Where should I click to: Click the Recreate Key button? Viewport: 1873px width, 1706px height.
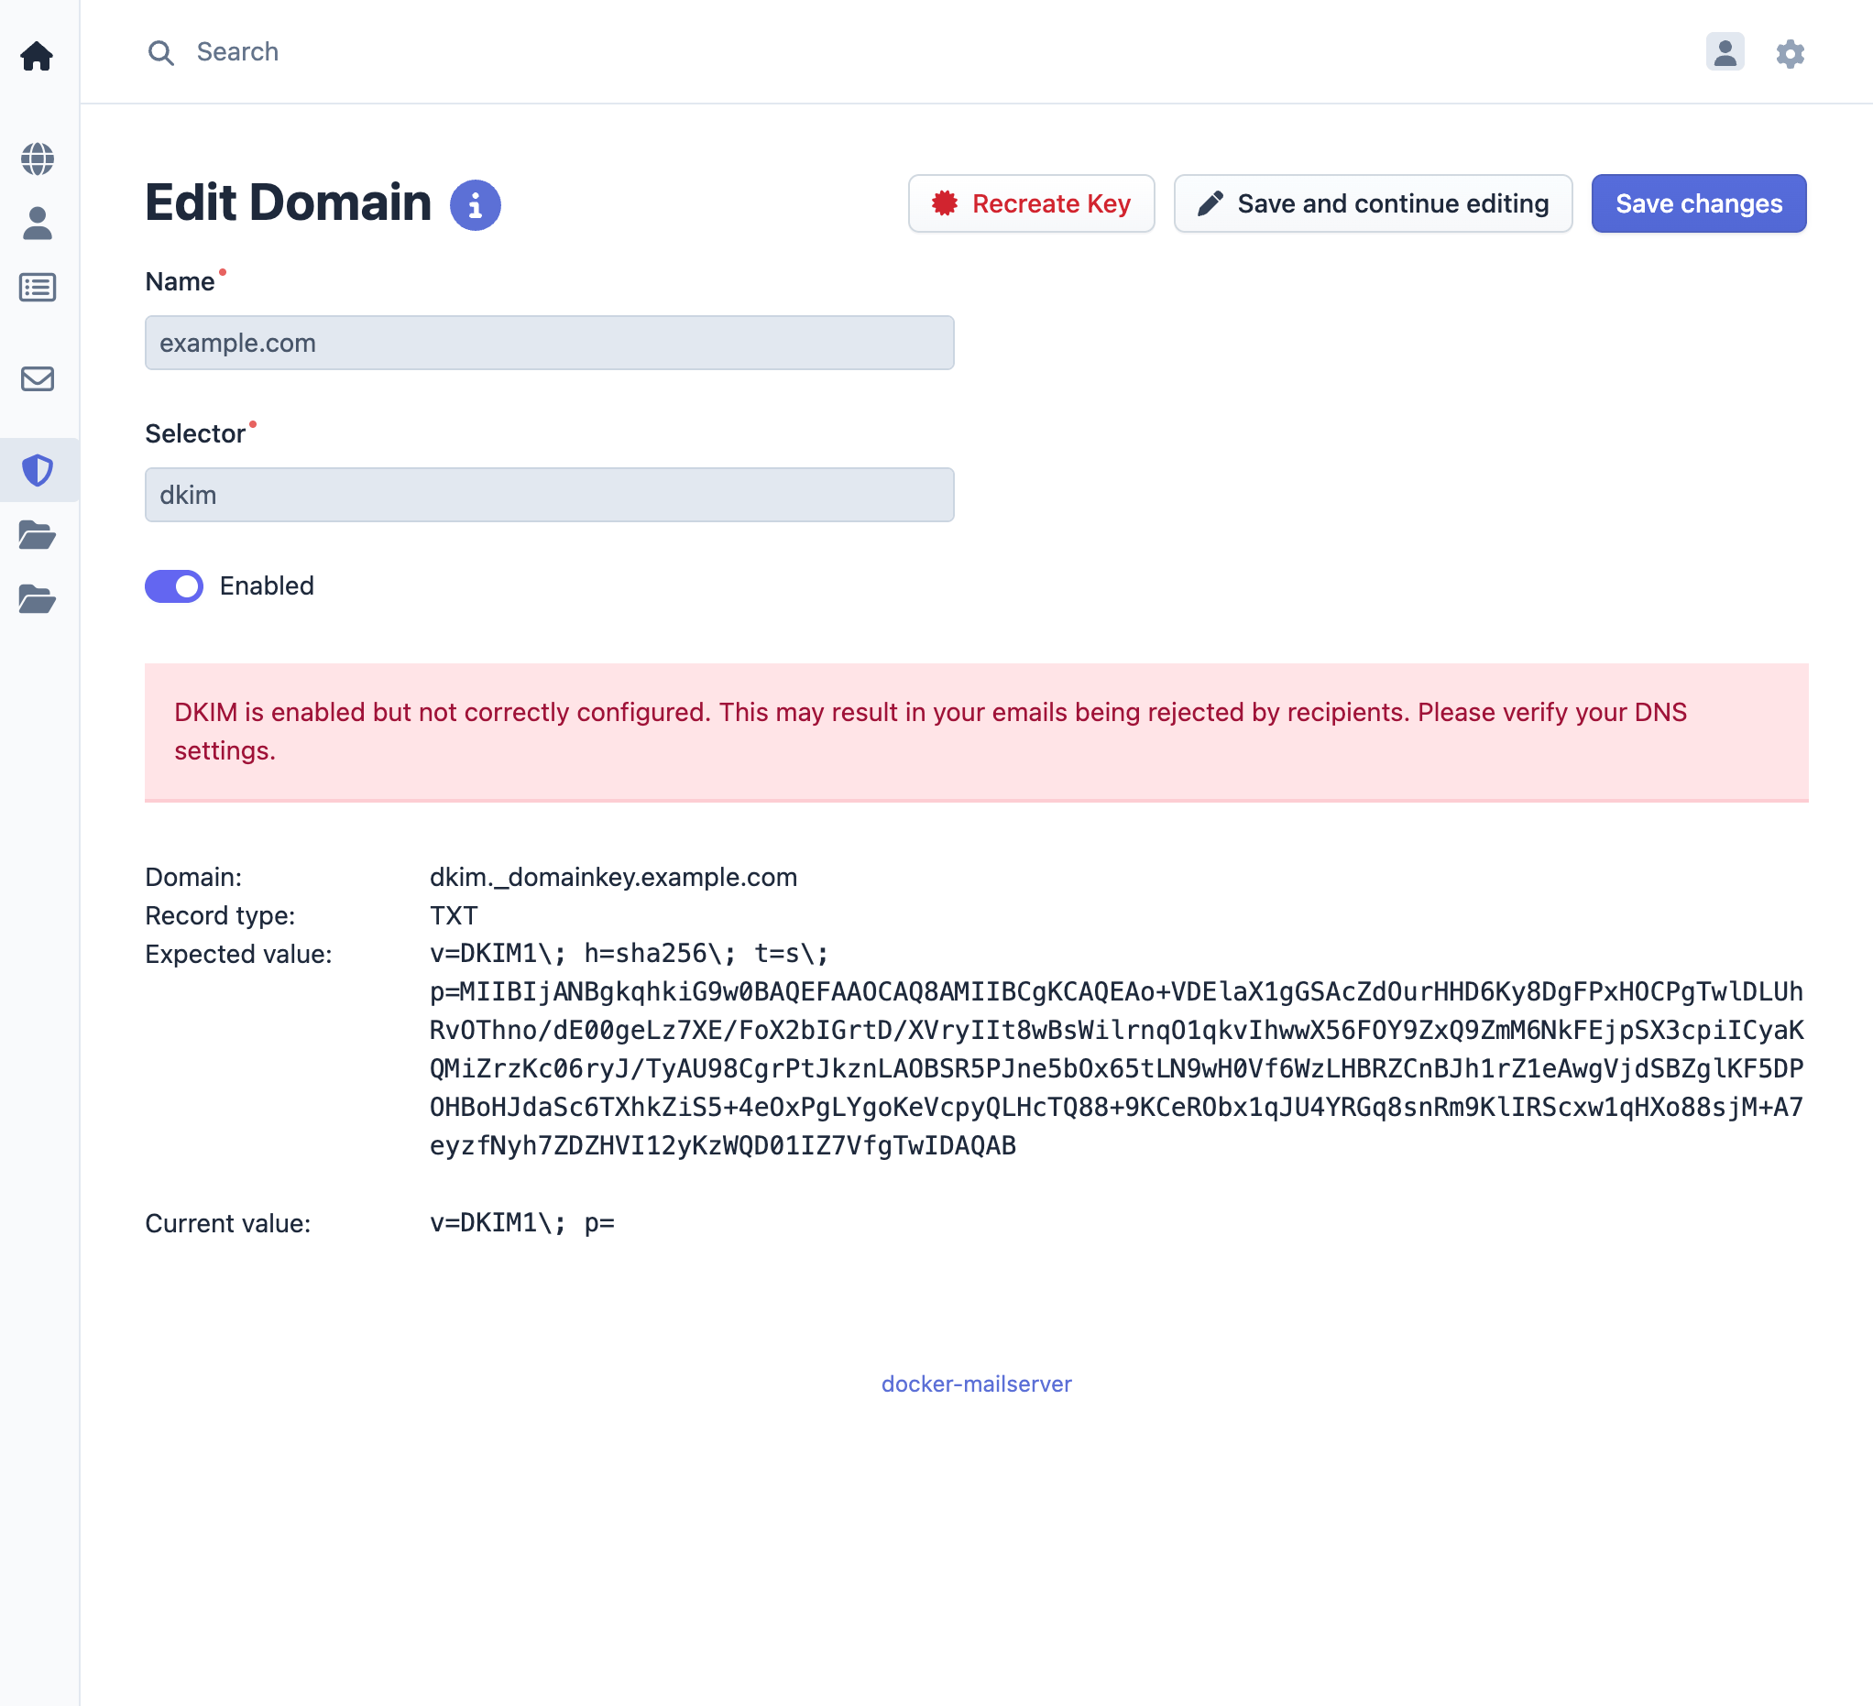pyautogui.click(x=1031, y=203)
